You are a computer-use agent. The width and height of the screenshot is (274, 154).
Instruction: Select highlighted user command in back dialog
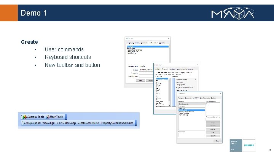point(148,47)
